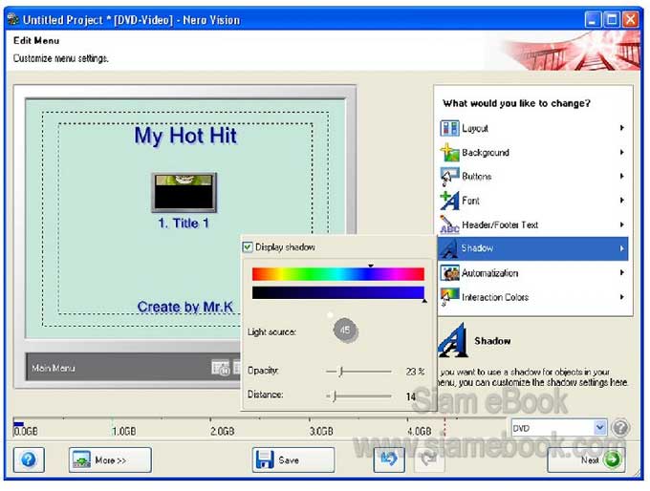Click the large Shadow description icon
The width and height of the screenshot is (650, 491).
tap(453, 341)
